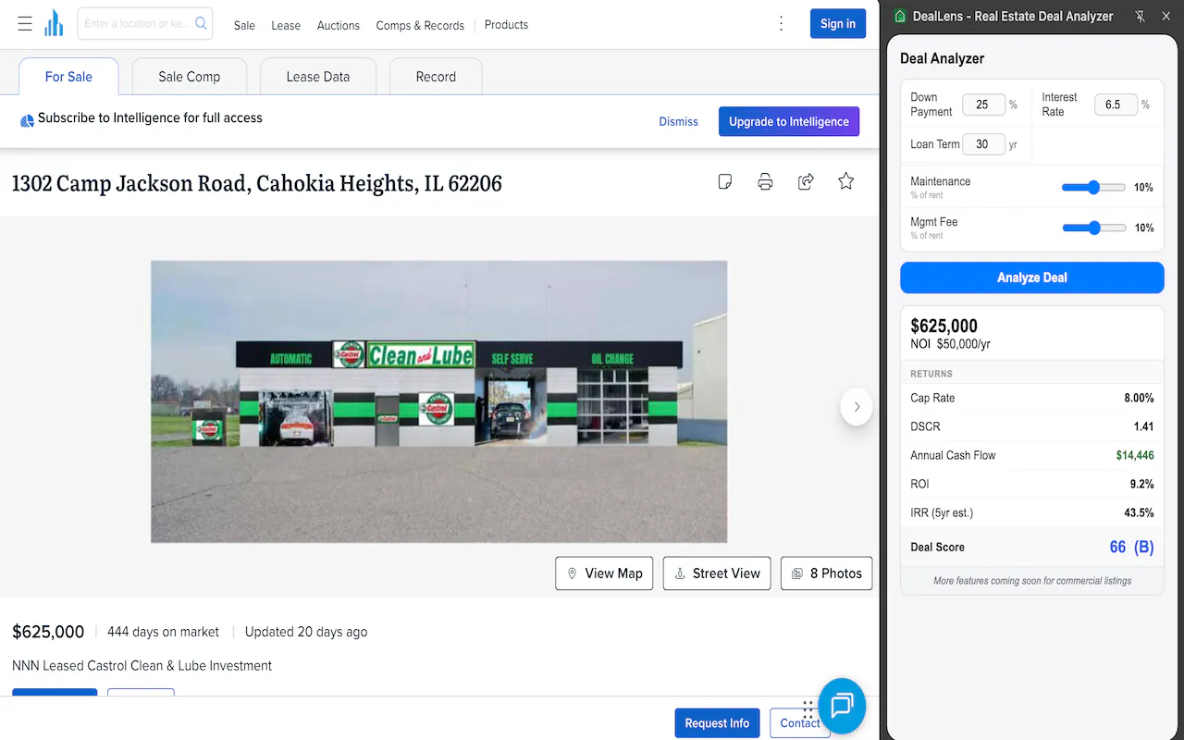The width and height of the screenshot is (1184, 740).
Task: Switch to the Sale Comp tab
Action: (190, 77)
